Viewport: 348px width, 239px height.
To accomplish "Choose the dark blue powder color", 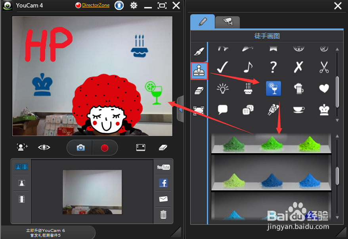I will 271,180.
